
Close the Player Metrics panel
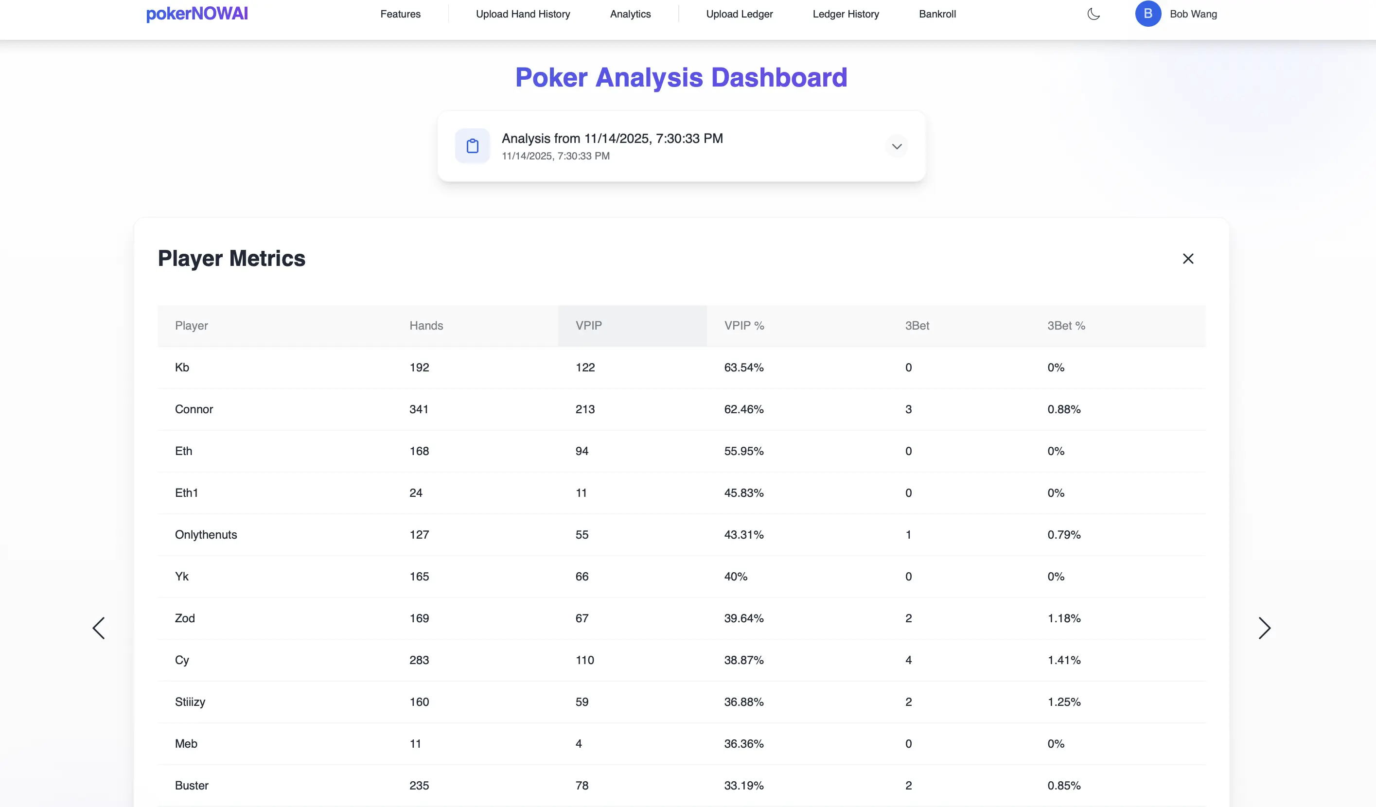(1189, 258)
